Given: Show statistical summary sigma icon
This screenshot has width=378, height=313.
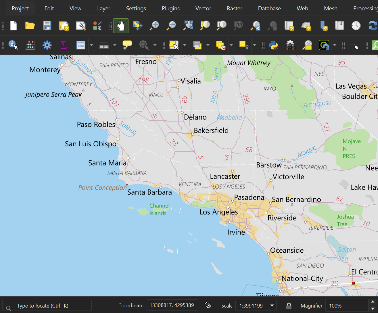Looking at the screenshot, I should point(64,45).
